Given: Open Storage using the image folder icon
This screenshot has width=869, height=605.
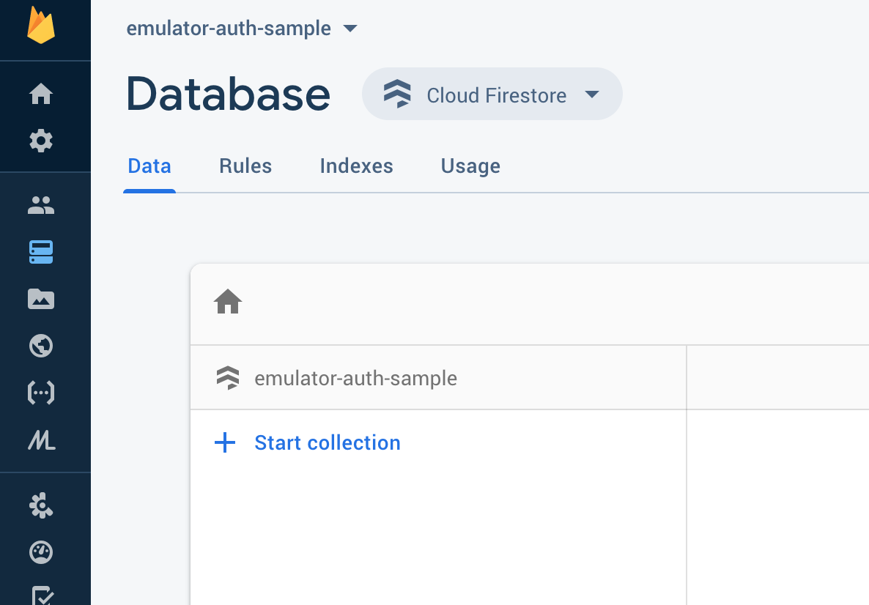Looking at the screenshot, I should click(41, 299).
